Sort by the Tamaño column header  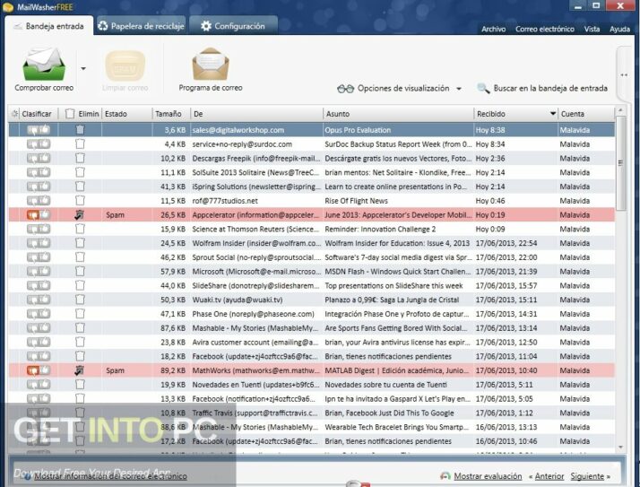[x=170, y=114]
